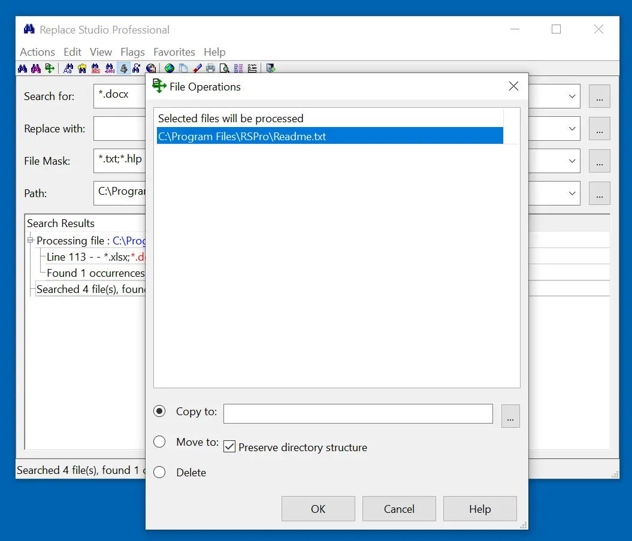Click the Help button in the dialog

(480, 509)
